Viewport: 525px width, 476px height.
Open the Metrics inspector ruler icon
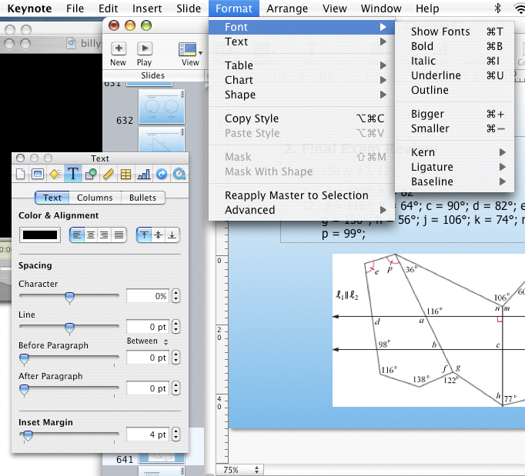(x=109, y=175)
